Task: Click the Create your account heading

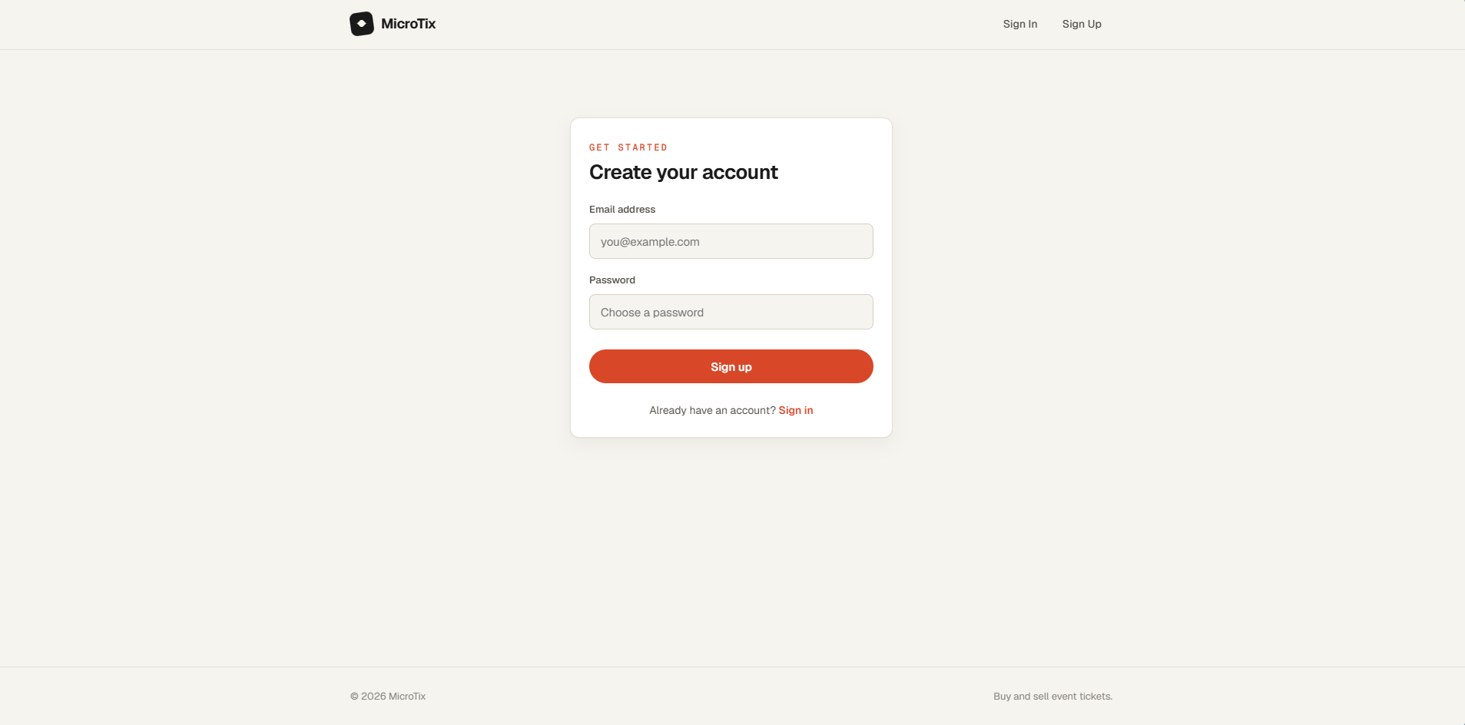Action: pos(684,172)
